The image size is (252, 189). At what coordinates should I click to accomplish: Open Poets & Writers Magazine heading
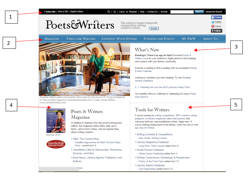point(87,114)
